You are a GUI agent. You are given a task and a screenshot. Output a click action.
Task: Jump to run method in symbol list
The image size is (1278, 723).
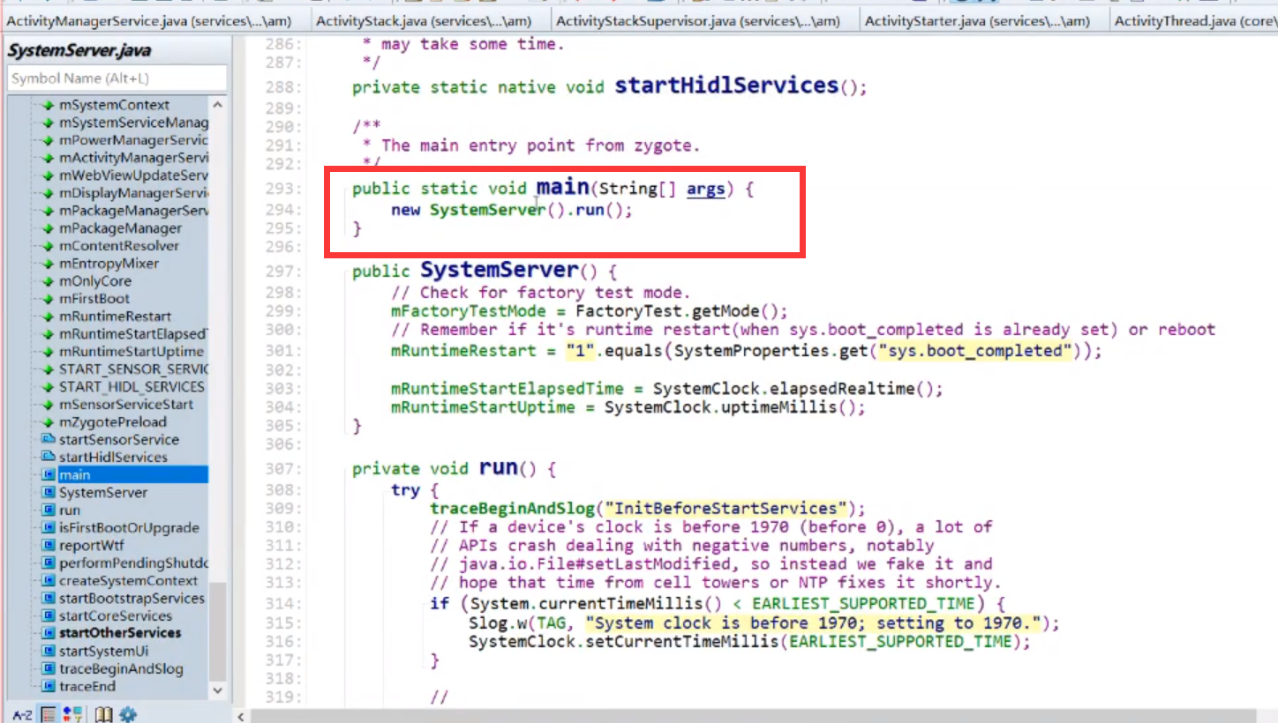pyautogui.click(x=69, y=511)
